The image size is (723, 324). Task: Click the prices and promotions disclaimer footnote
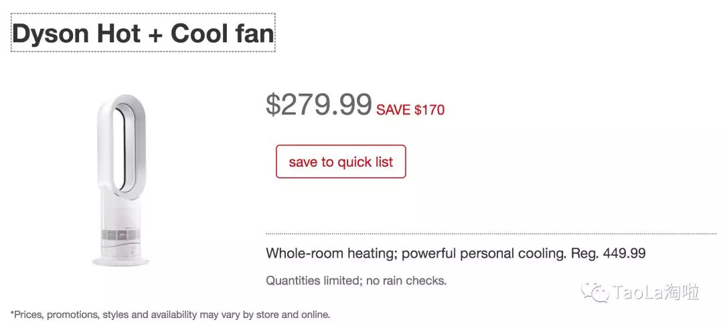point(171,314)
